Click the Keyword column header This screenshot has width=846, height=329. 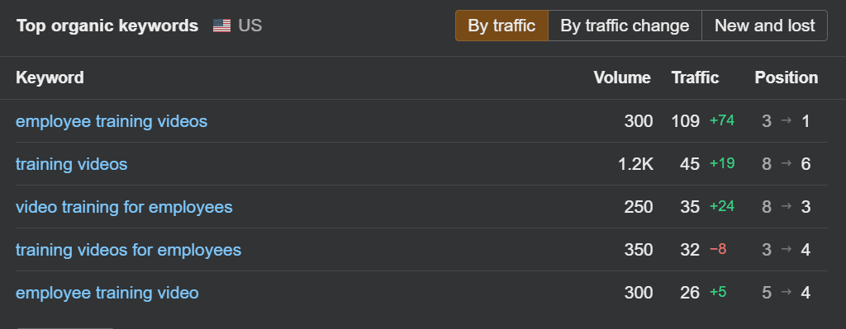tap(50, 78)
